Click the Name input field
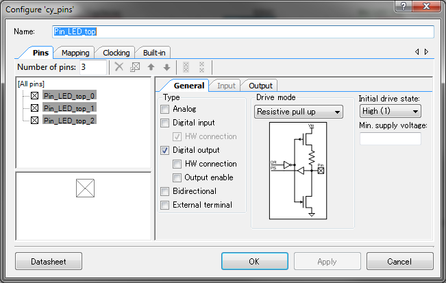 (x=243, y=32)
